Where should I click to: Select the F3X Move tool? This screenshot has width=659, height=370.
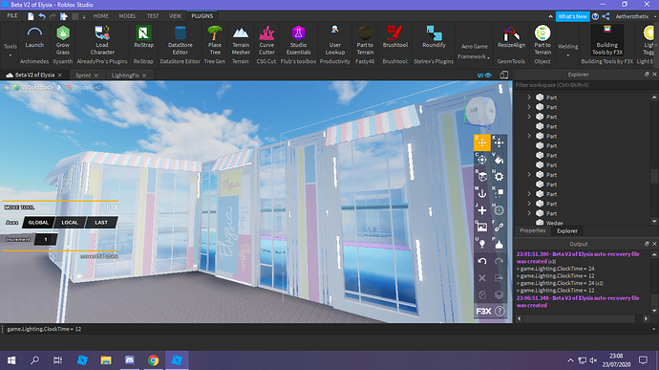[x=481, y=142]
